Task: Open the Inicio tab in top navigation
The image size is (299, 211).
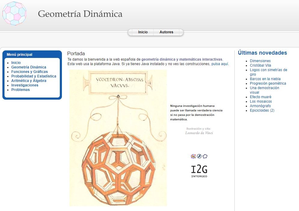Action: tap(143, 32)
